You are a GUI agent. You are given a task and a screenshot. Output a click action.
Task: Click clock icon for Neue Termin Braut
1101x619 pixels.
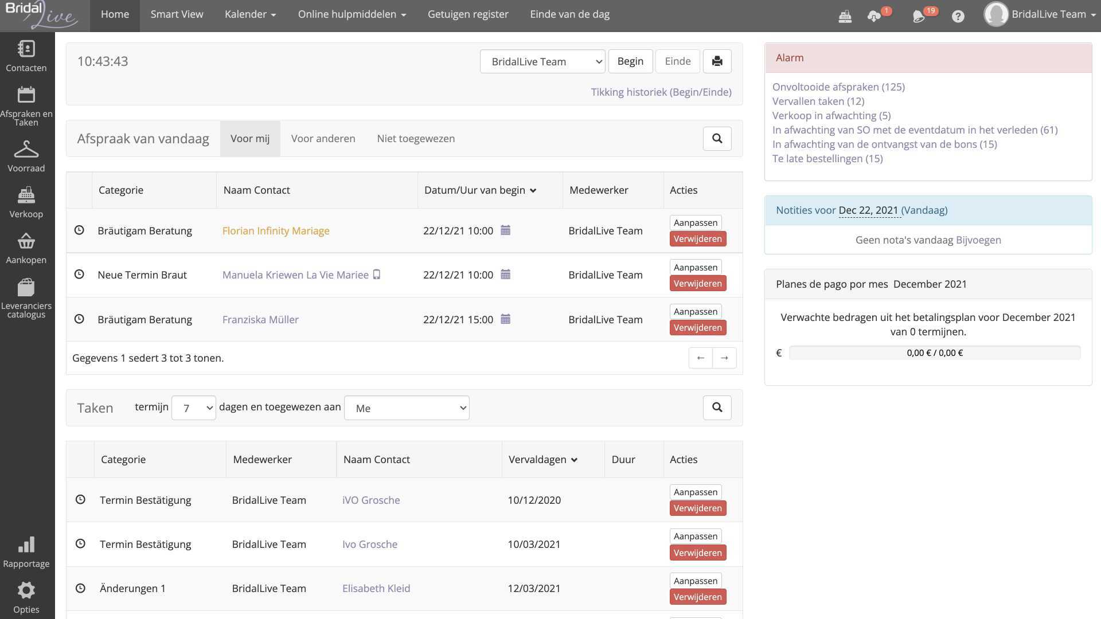pyautogui.click(x=79, y=275)
